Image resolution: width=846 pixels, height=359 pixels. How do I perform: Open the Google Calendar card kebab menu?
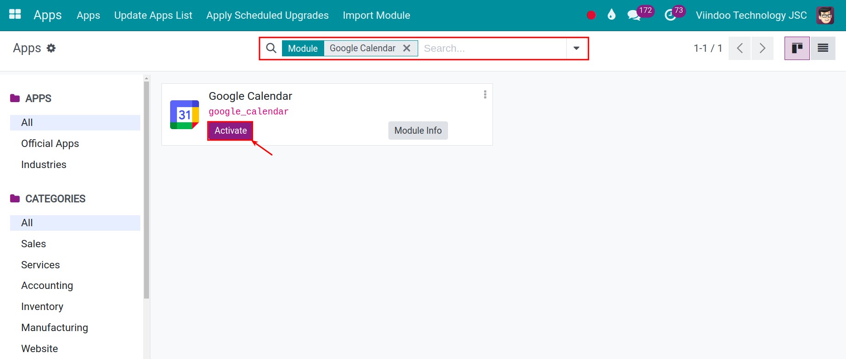pyautogui.click(x=485, y=94)
